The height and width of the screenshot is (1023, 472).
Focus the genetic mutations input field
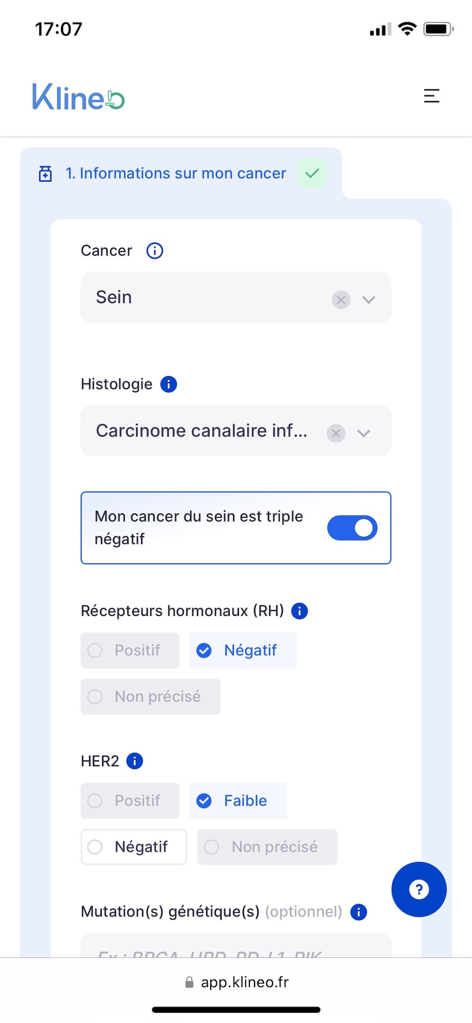[235, 947]
